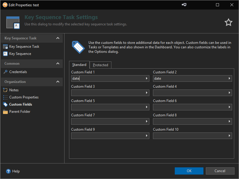Select the Custom Properties list icon
239x179 pixels.
5,97
